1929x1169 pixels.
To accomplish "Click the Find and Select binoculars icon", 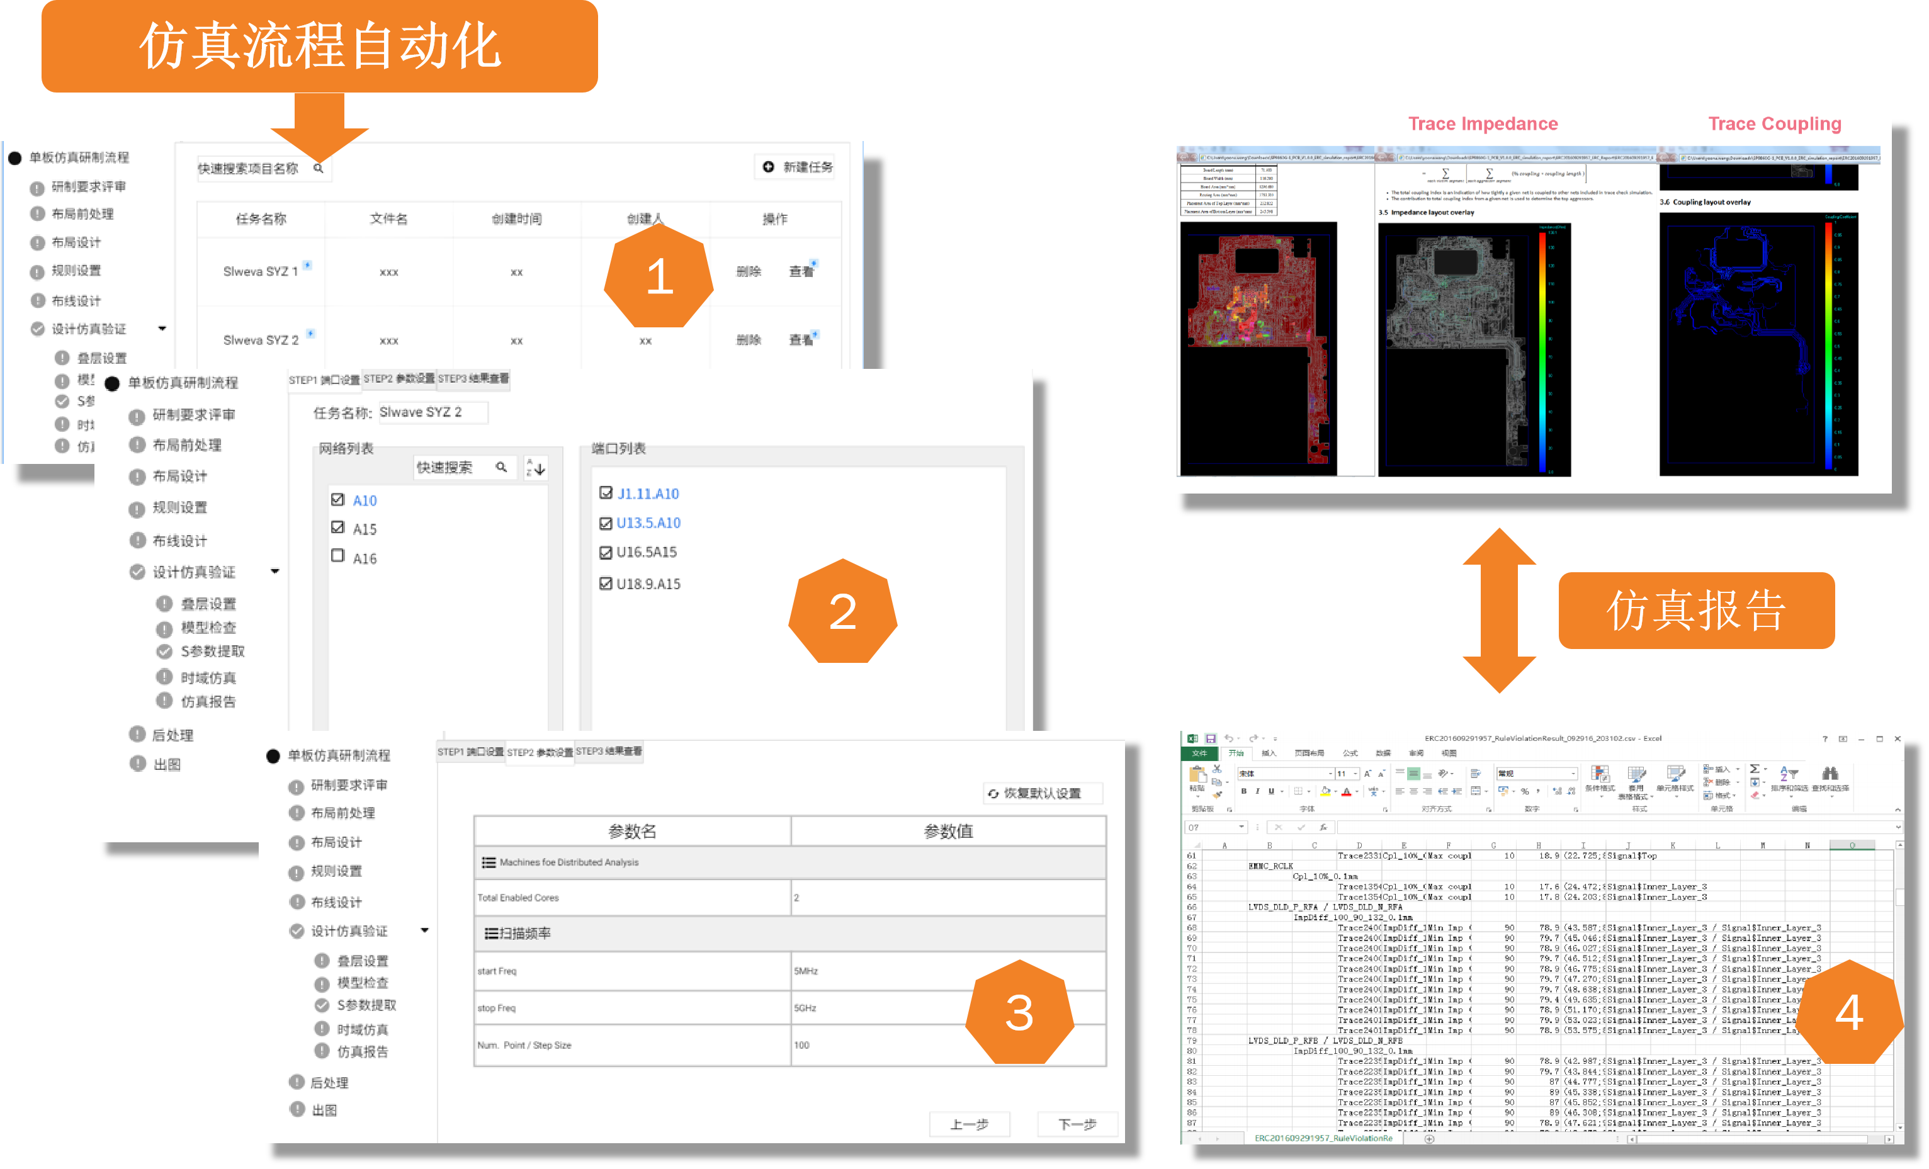I will click(1830, 774).
